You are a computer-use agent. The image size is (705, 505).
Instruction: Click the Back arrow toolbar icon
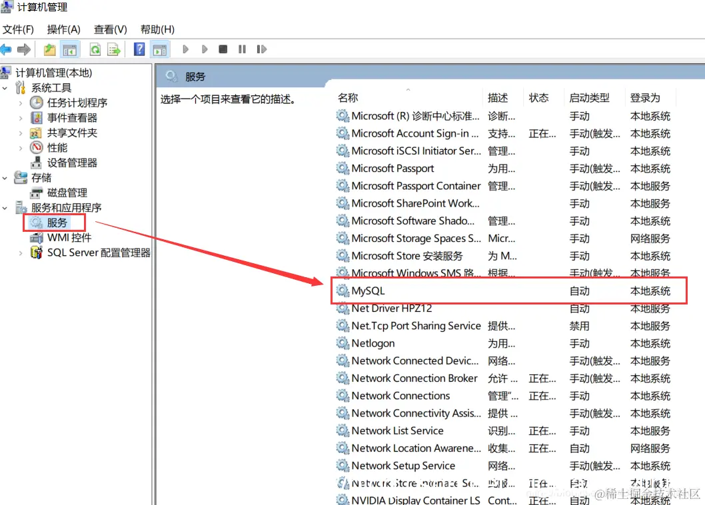tap(6, 49)
